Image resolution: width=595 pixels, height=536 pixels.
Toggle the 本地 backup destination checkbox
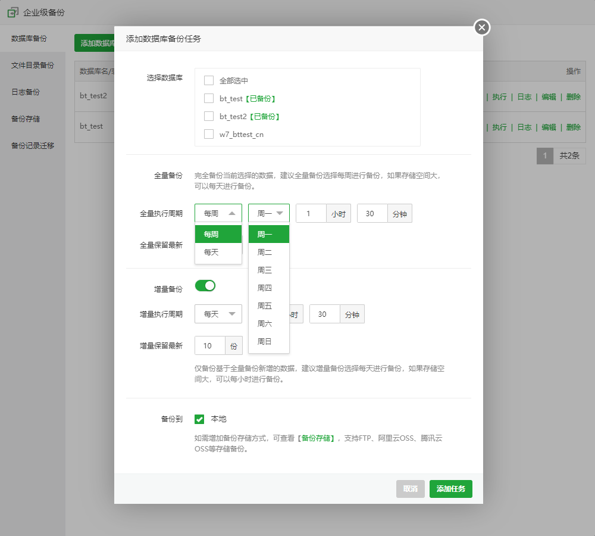click(200, 419)
